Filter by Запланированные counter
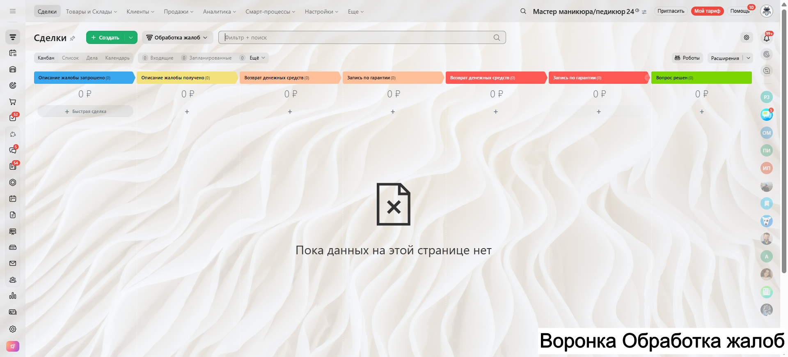 [206, 58]
